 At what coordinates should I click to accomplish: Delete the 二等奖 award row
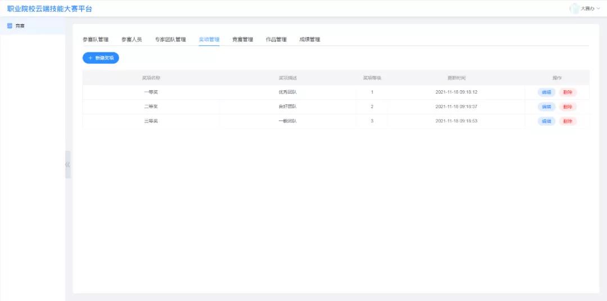tap(568, 106)
